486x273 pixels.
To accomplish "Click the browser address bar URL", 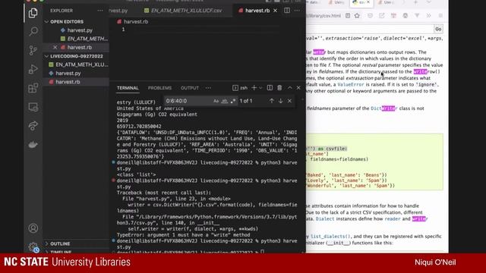I will 323,15.
